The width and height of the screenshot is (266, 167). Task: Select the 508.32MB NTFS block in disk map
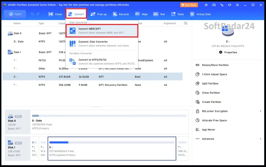[183, 148]
